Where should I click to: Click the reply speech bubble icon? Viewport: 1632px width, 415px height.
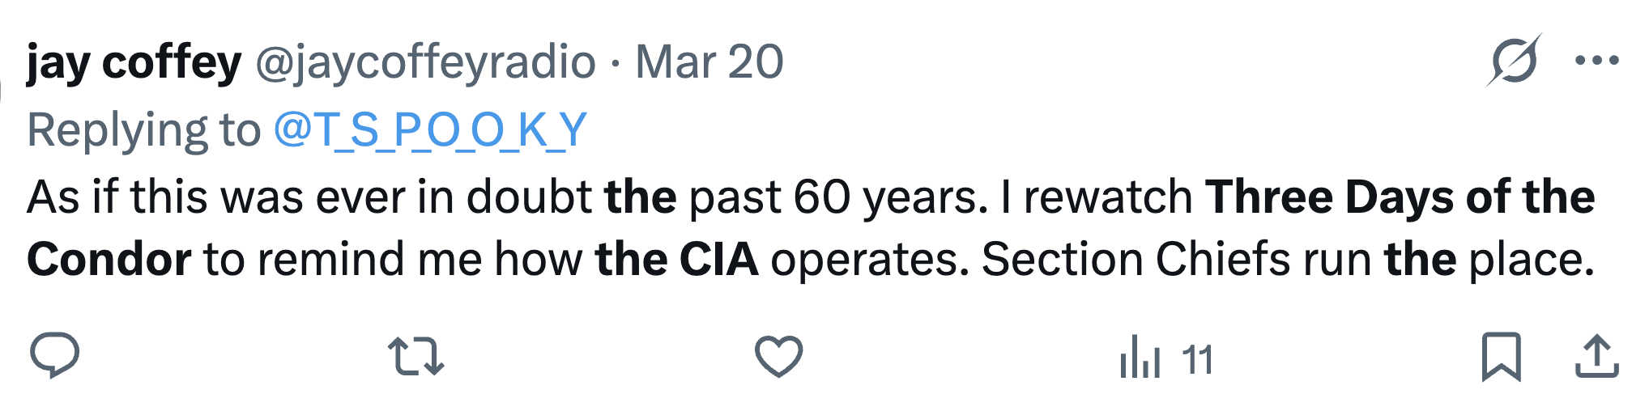(54, 357)
